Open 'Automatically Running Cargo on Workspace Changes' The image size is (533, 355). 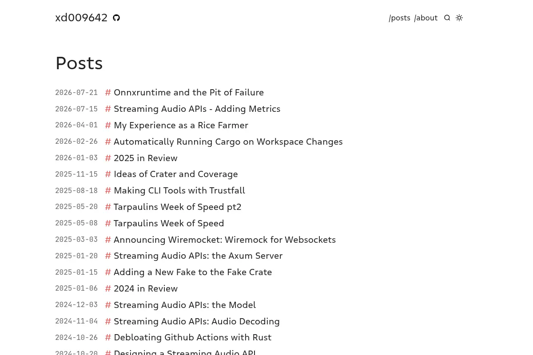click(x=228, y=142)
